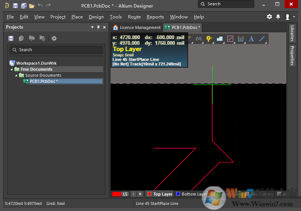Select Free Documents tree item
This screenshot has height=211, width=301.
pyautogui.click(x=37, y=69)
